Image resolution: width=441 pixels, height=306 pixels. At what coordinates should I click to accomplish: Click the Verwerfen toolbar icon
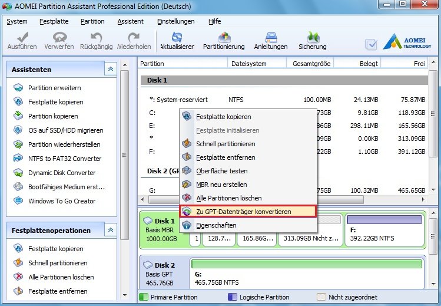click(x=59, y=37)
